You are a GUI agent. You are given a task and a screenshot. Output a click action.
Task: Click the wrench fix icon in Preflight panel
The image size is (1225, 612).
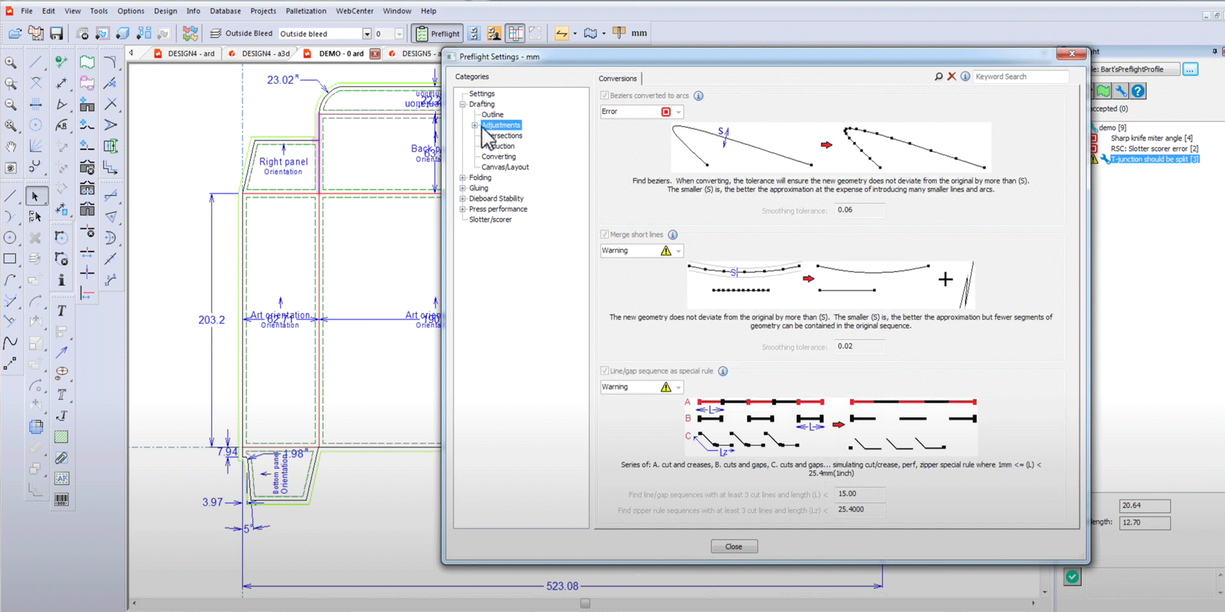pyautogui.click(x=1120, y=91)
